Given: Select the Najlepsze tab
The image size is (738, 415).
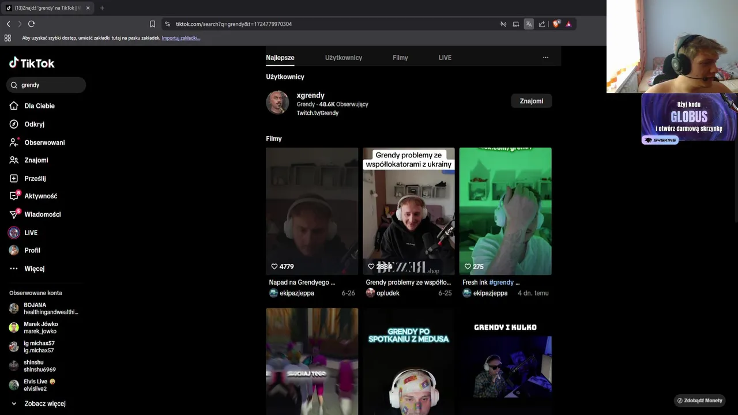Looking at the screenshot, I should 280,58.
